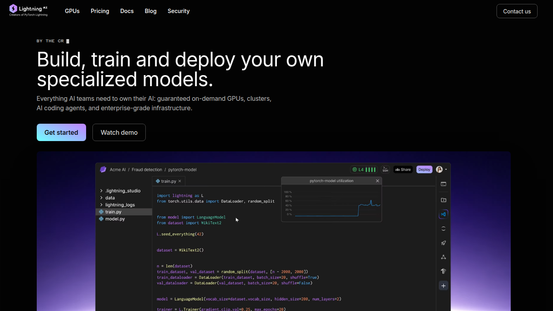The height and width of the screenshot is (311, 553).
Task: Open the Acme AI breadcrumb
Action: pyautogui.click(x=118, y=170)
